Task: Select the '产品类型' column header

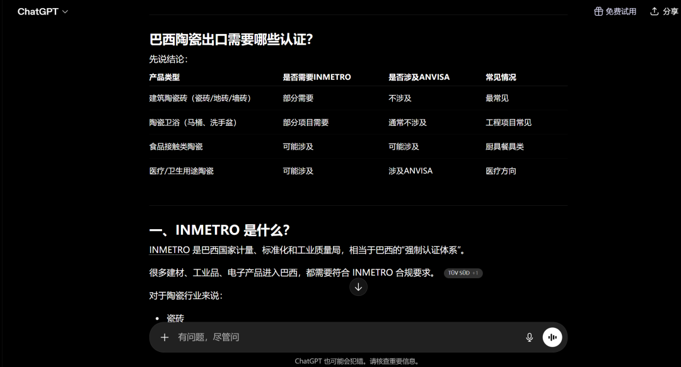Action: click(164, 77)
